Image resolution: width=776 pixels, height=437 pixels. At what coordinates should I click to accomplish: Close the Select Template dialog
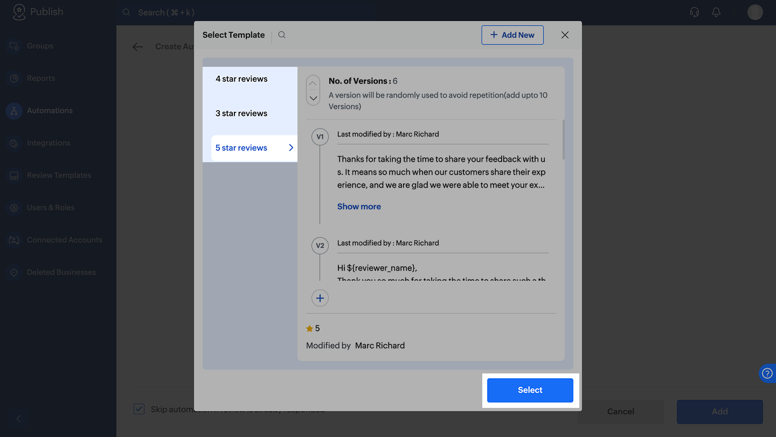tap(565, 35)
